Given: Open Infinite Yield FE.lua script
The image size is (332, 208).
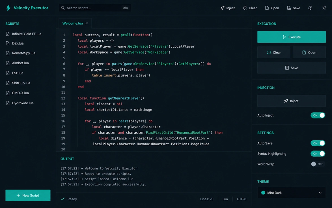Looking at the screenshot, I should [x=27, y=34].
